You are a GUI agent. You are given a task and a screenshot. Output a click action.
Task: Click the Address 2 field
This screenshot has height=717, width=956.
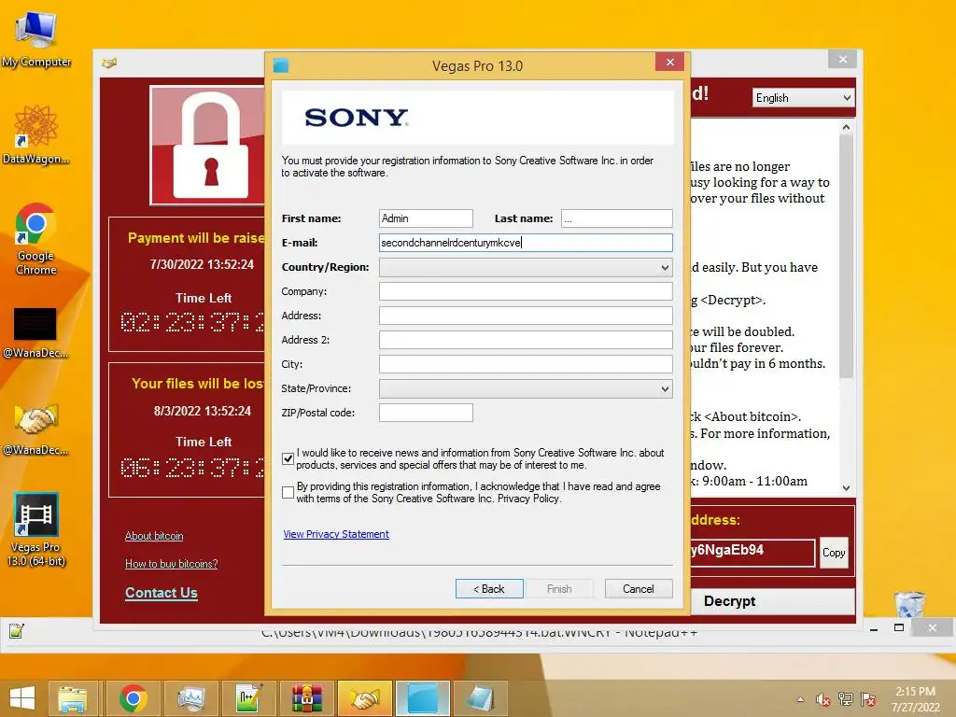(526, 340)
